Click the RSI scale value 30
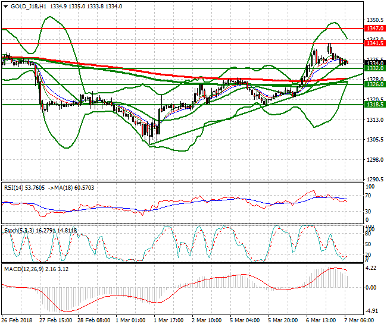This screenshot has width=387, height=327. 368,212
